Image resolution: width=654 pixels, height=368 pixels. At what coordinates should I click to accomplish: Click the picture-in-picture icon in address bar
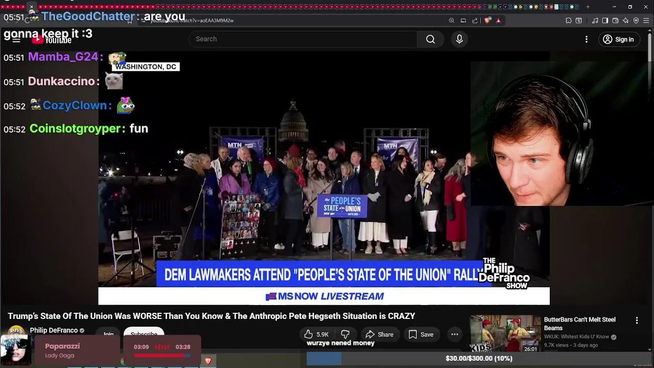(463, 20)
